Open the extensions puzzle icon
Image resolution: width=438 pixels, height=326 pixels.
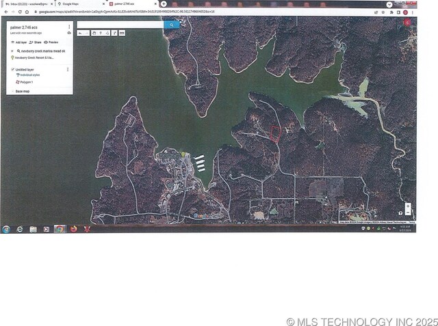391,12
